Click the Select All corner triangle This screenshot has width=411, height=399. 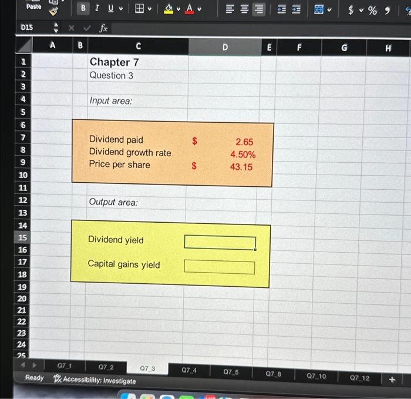(x=24, y=45)
